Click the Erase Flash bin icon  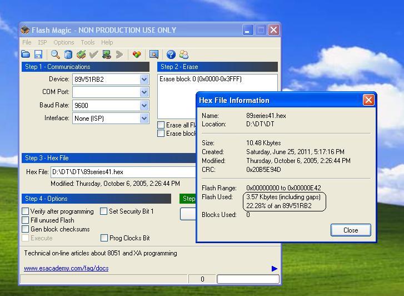(x=68, y=55)
